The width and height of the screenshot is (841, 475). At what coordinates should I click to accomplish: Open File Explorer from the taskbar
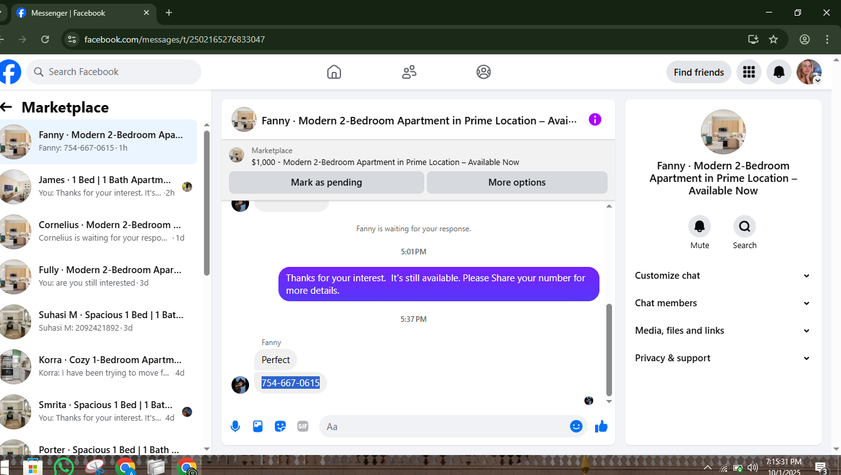pyautogui.click(x=156, y=467)
